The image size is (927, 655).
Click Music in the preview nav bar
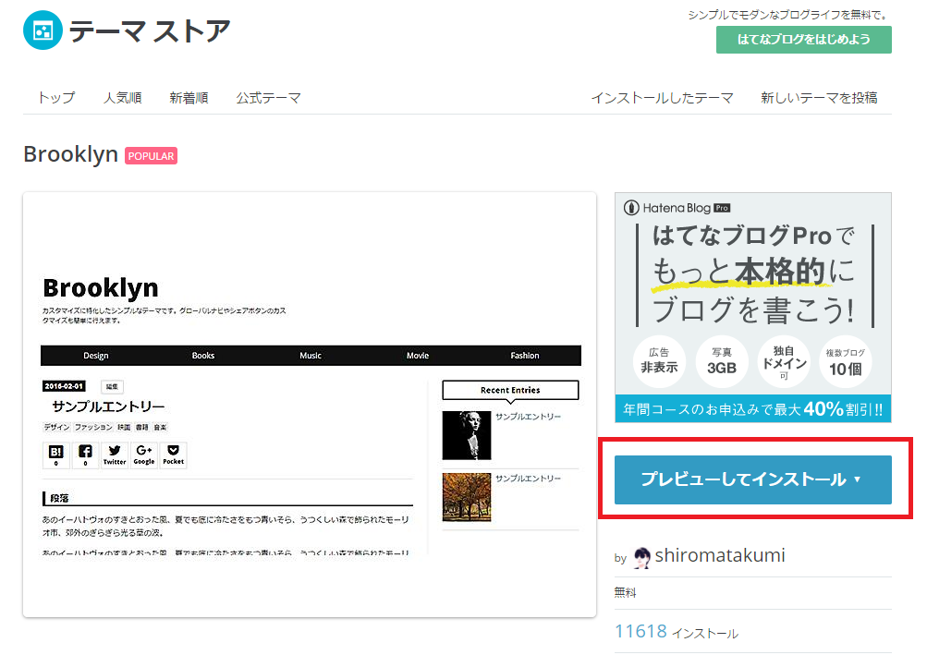click(x=311, y=356)
